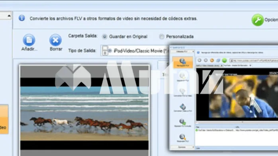The width and height of the screenshot is (278, 156).
Task: Click the bottom FLV tool icon in small window sidebar
Action: (182, 137)
